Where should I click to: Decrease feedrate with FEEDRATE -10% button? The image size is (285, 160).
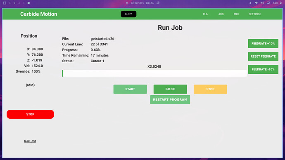tap(263, 69)
